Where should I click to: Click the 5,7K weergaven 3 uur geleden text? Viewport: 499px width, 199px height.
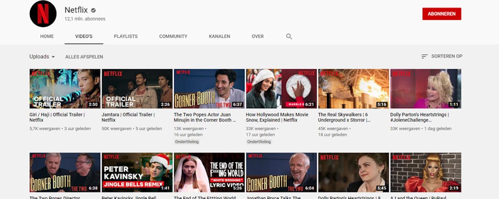coord(60,129)
